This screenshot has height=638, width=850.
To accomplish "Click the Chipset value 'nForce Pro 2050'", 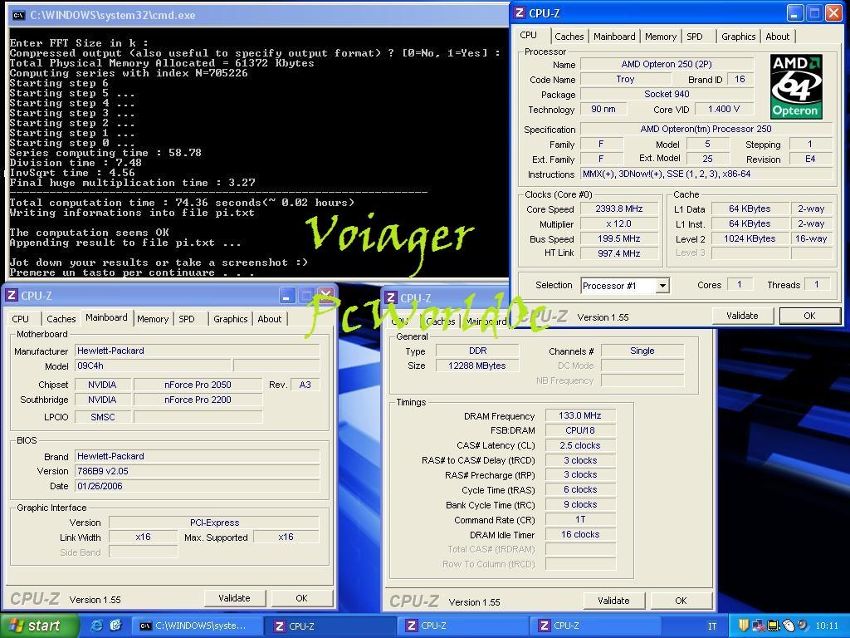I will tap(198, 385).
